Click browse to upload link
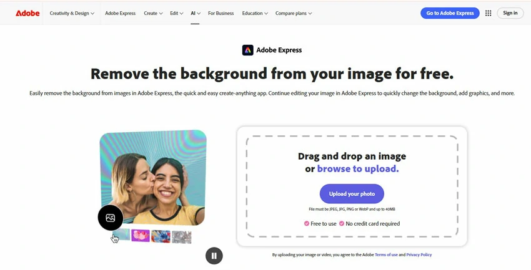 (357, 168)
